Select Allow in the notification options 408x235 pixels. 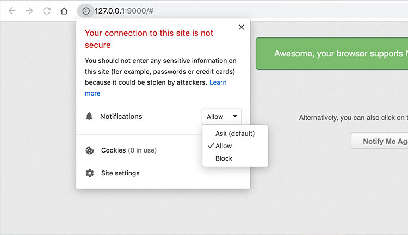coord(224,146)
